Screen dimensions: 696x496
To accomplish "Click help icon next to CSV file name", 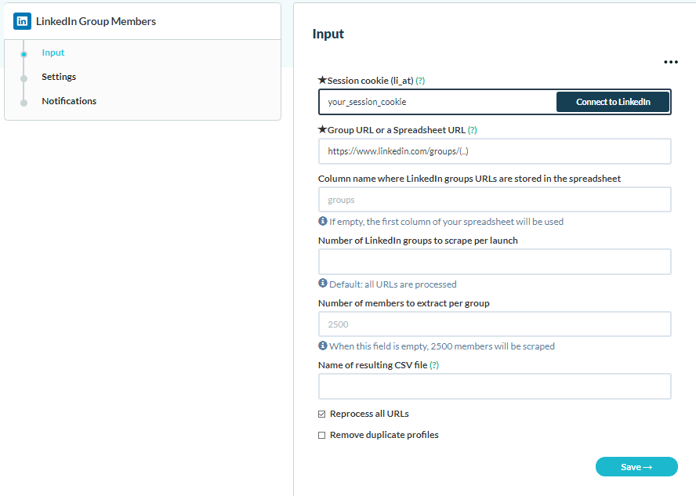I will (434, 365).
